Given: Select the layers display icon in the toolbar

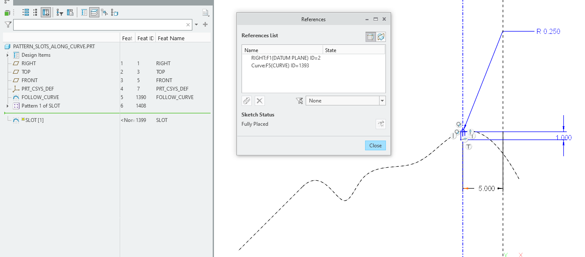Looking at the screenshot, I should coord(94,12).
